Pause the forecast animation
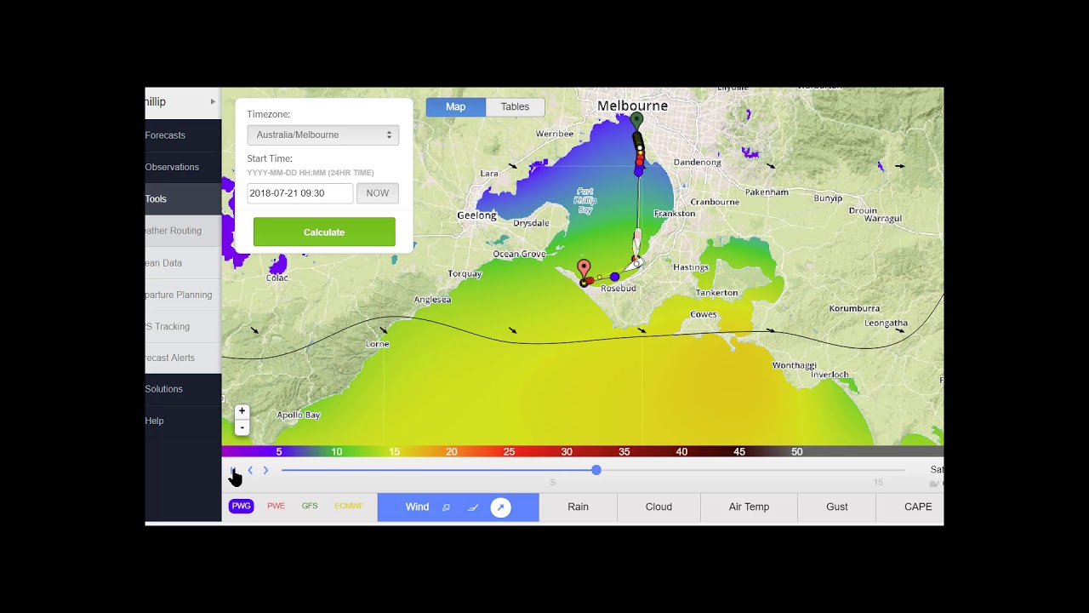 (234, 470)
